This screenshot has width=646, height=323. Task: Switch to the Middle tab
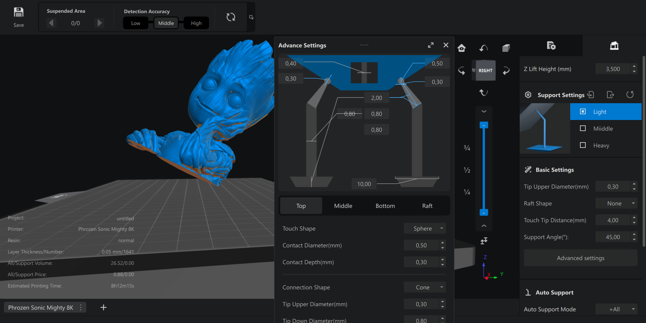click(343, 206)
